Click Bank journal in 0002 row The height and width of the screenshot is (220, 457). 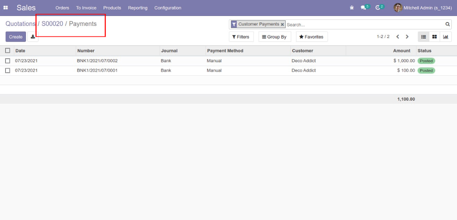pos(166,61)
